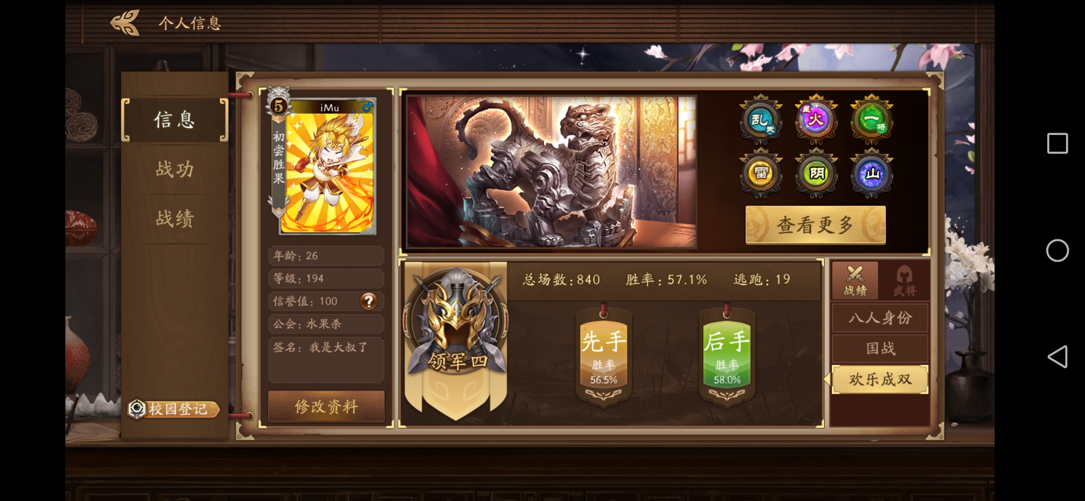Click the 查看更多 button
This screenshot has height=501, width=1085.
[815, 225]
